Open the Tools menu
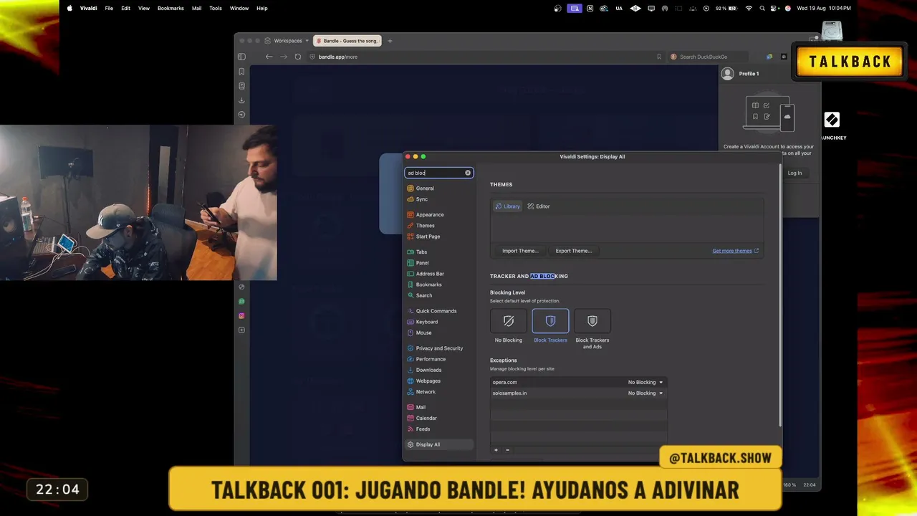The image size is (917, 516). click(x=216, y=8)
